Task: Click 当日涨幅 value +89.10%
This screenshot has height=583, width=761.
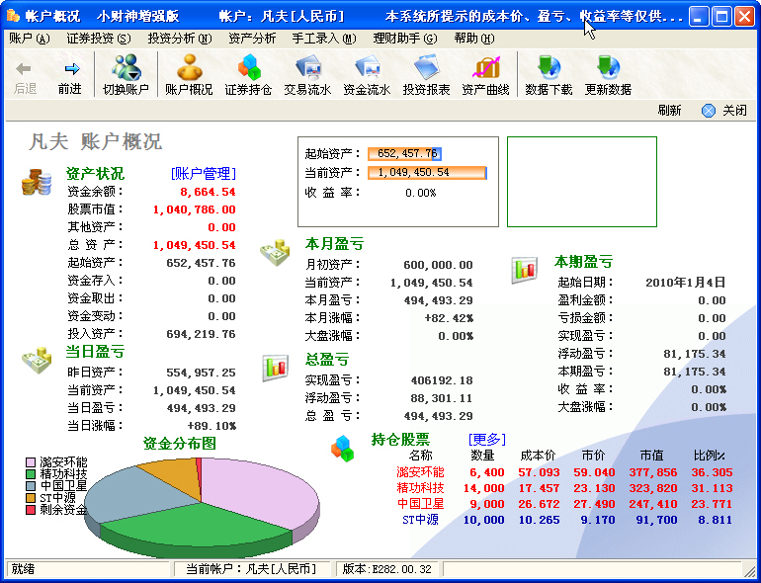Action: click(211, 426)
